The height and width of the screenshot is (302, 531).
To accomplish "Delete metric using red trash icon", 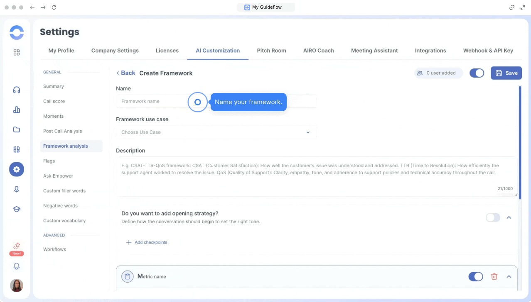I will click(x=494, y=277).
